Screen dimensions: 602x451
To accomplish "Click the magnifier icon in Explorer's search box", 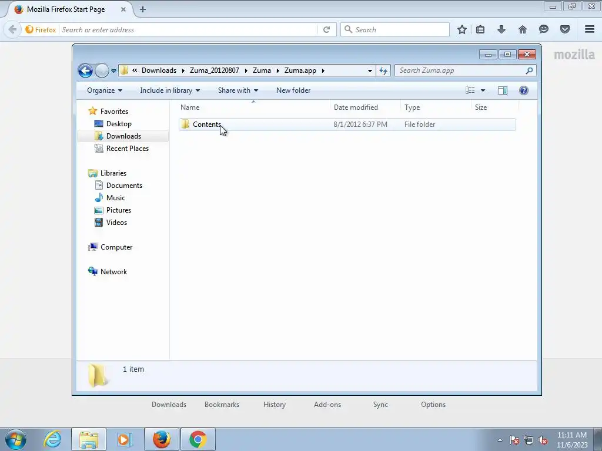I will (530, 70).
